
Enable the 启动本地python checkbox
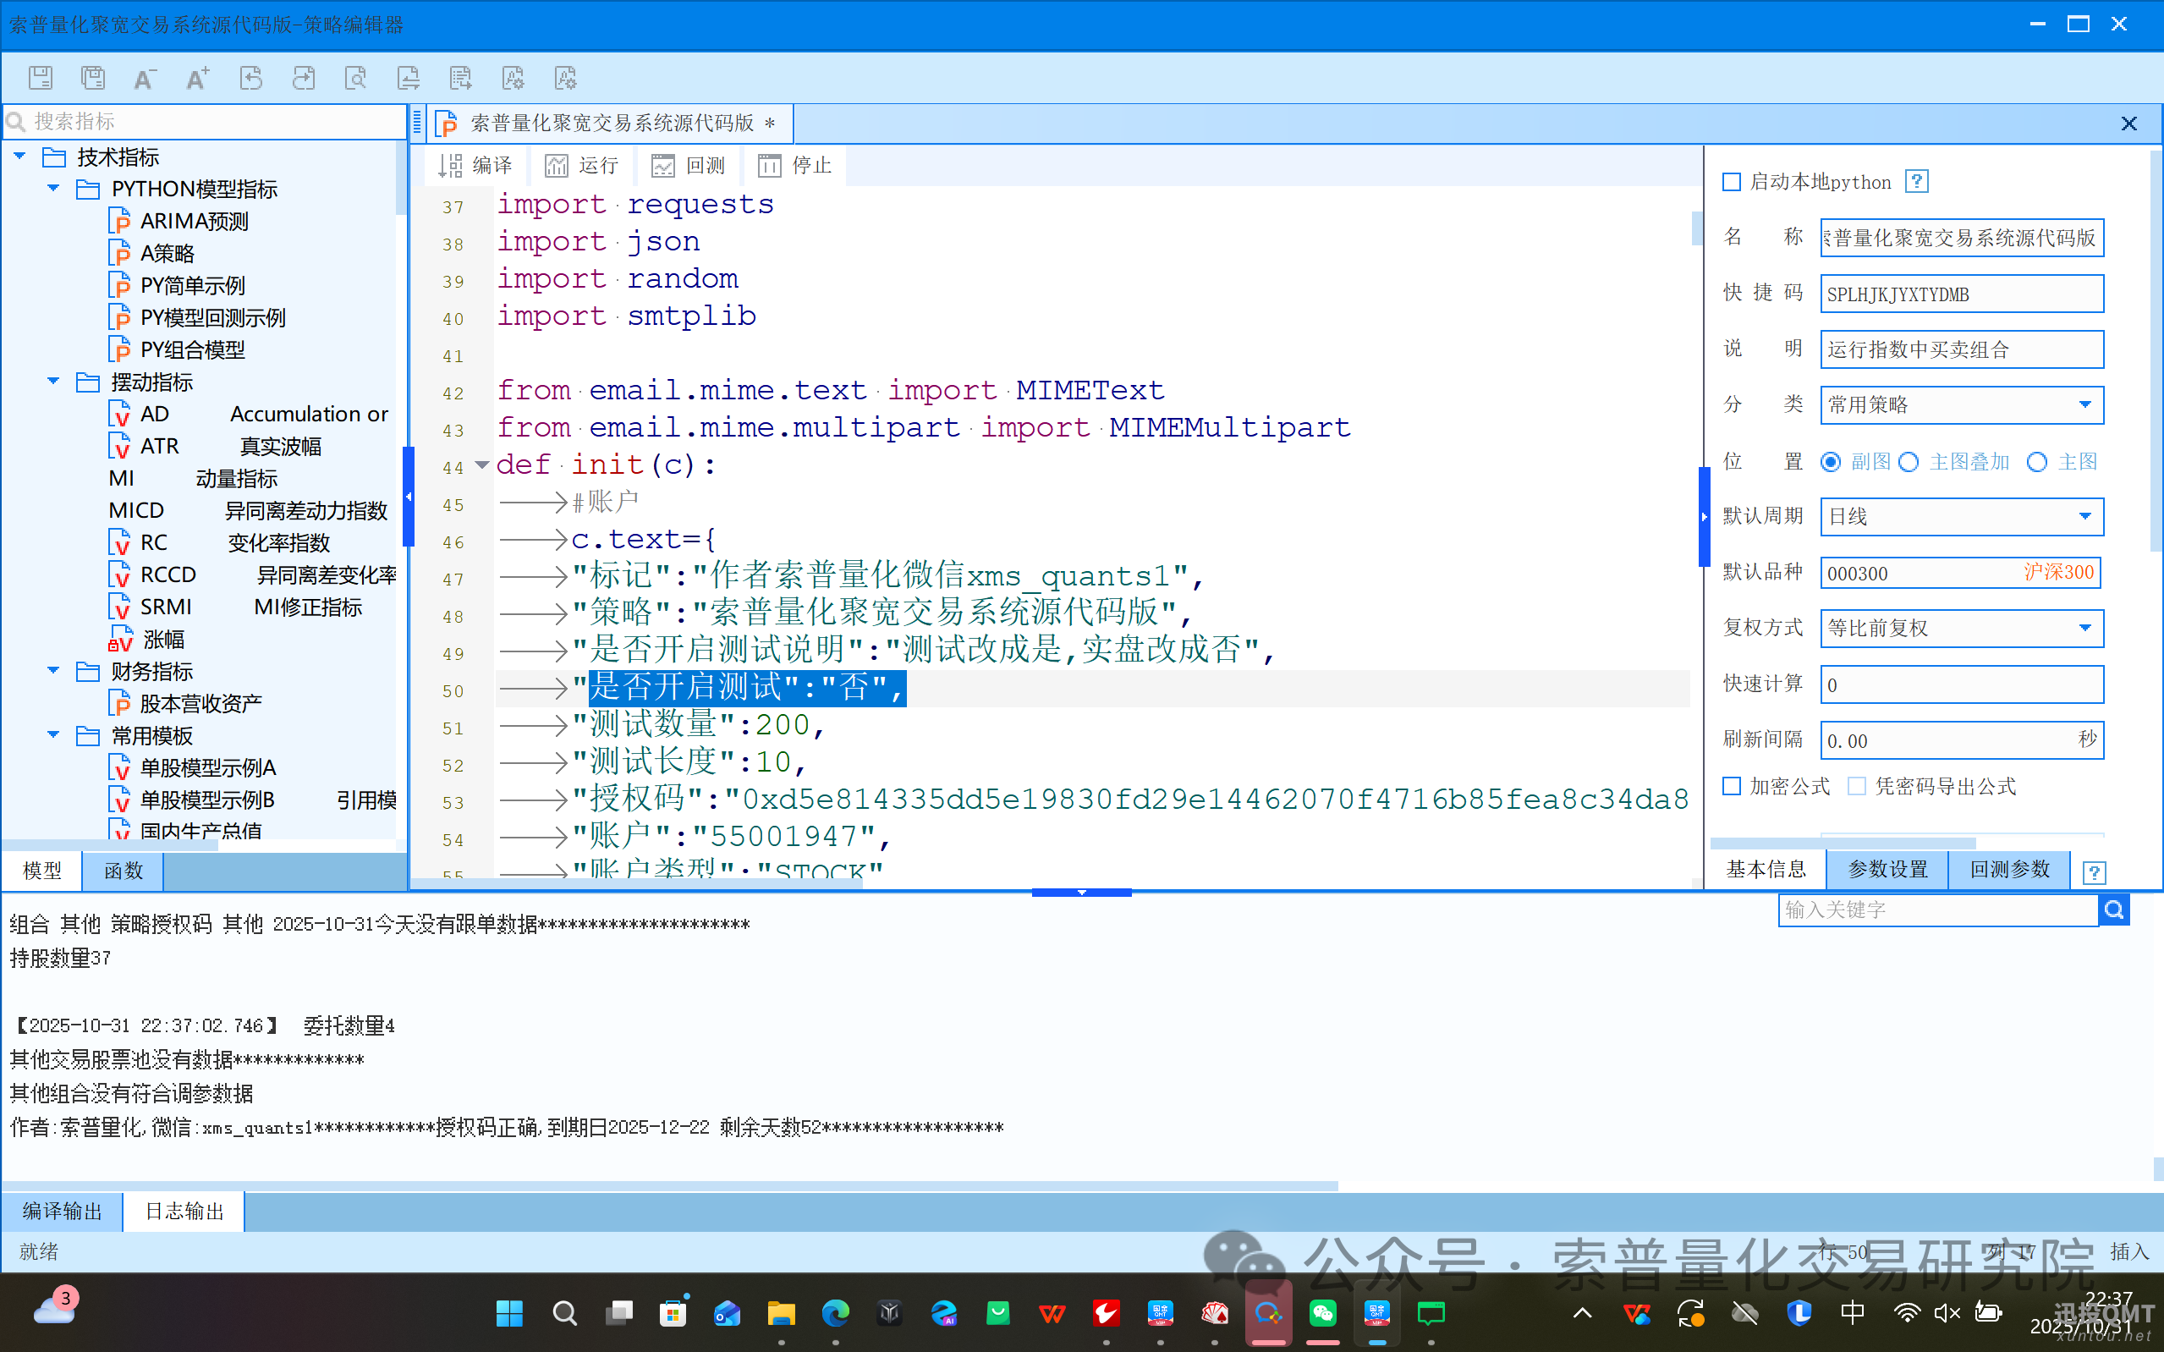tap(1732, 183)
